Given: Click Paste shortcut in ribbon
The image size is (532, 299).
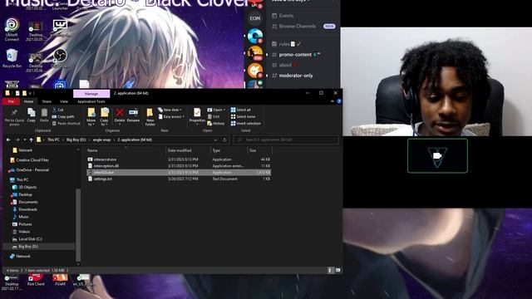Looking at the screenshot, I should tap(66, 124).
